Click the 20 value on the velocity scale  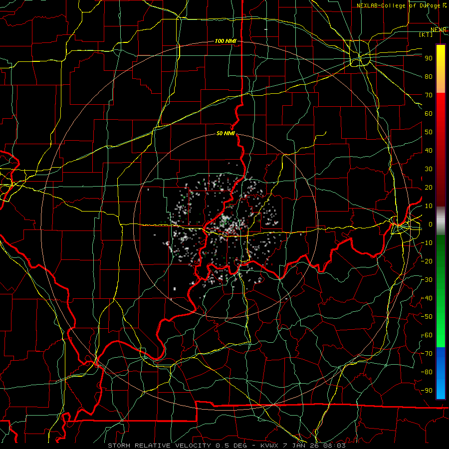[x=429, y=188]
